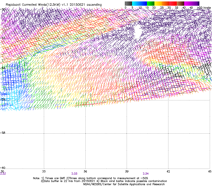Click the '25' legend scale label
The image size is (212, 186).
point(162,8)
